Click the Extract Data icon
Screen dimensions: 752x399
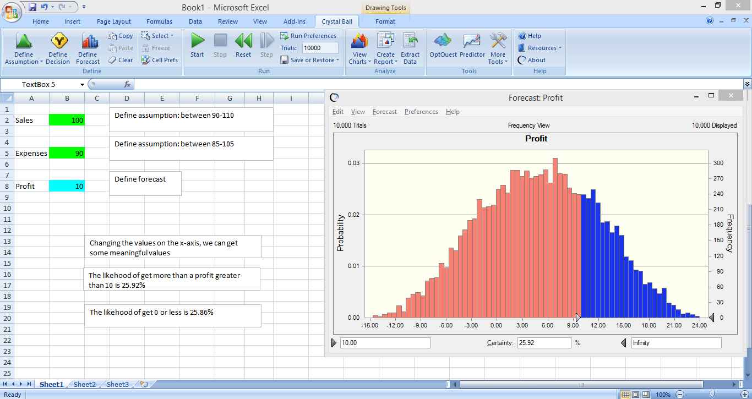[410, 48]
